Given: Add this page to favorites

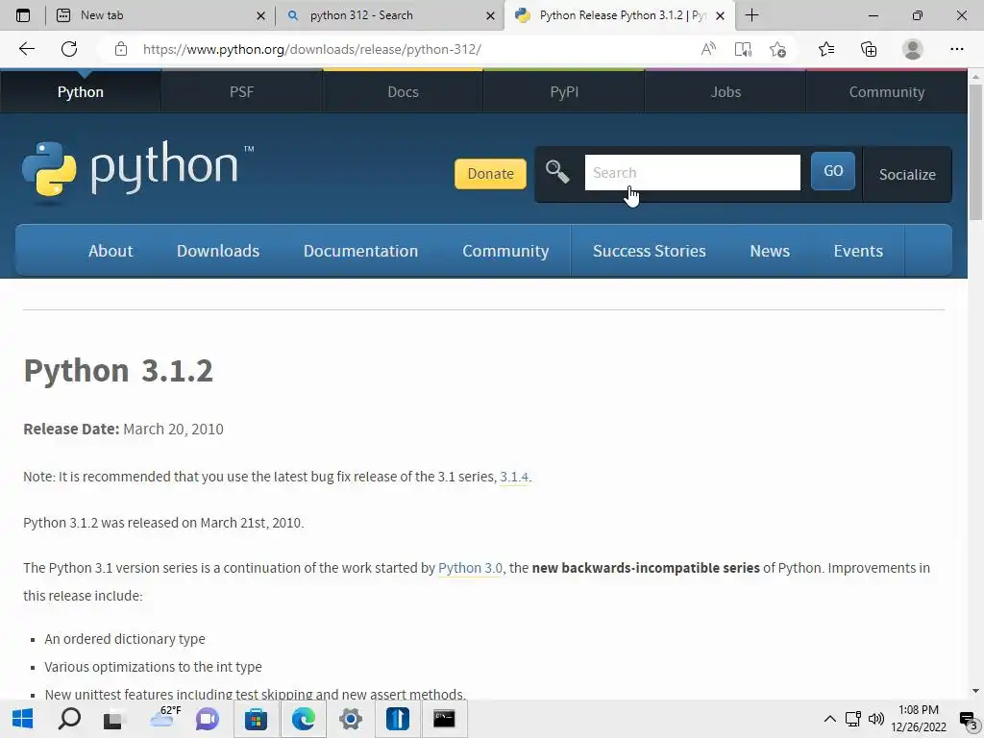Looking at the screenshot, I should click(x=777, y=49).
